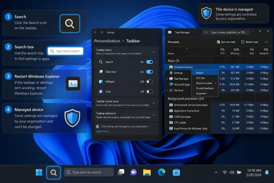274x183 pixels.
Task: Expand the Task Manager process row arrow
Action: click(x=167, y=79)
